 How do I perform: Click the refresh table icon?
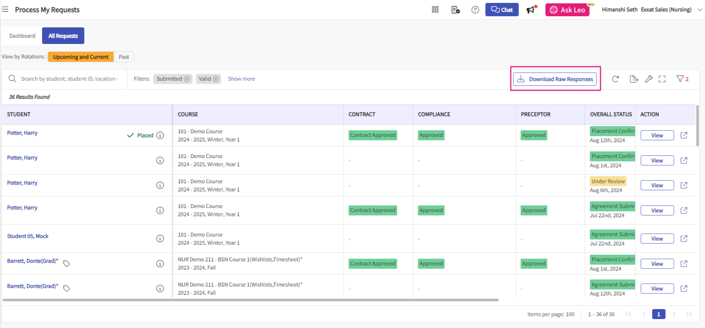coord(615,79)
